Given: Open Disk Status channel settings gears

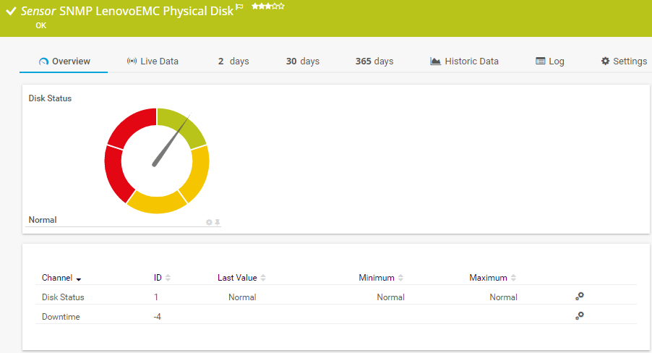Looking at the screenshot, I should 580,296.
